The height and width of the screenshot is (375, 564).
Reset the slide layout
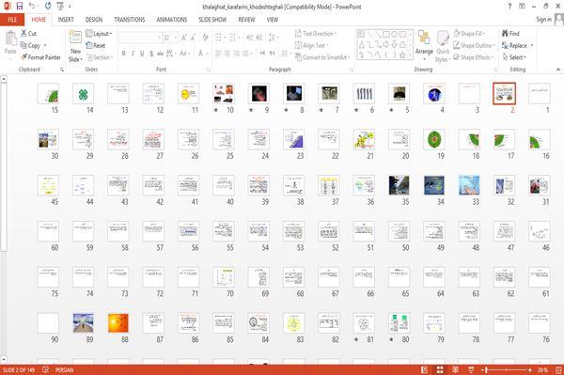coord(96,45)
